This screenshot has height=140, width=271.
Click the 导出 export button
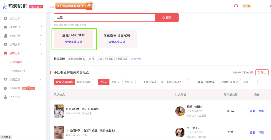pos(262,72)
